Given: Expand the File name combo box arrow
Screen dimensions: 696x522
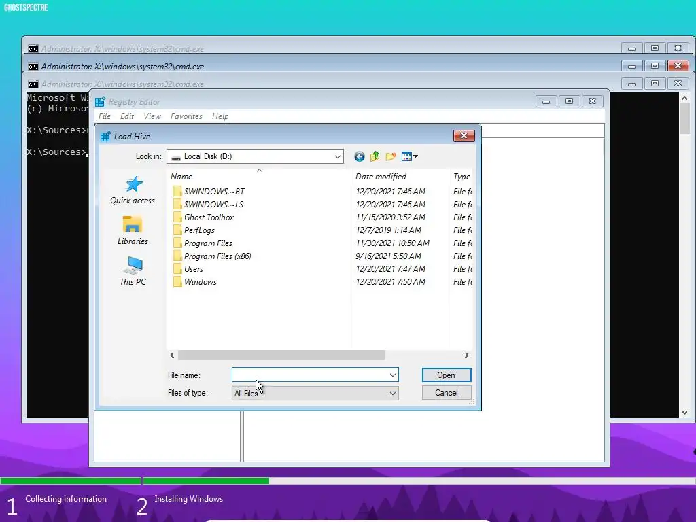Looking at the screenshot, I should coord(392,375).
